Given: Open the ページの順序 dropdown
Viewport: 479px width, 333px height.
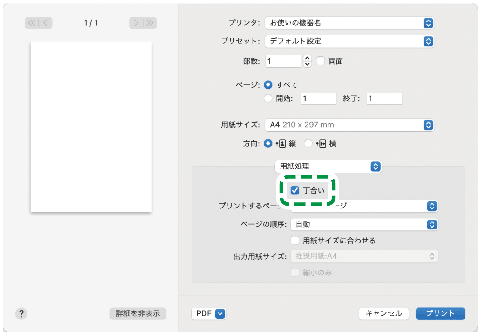Looking at the screenshot, I should click(364, 224).
